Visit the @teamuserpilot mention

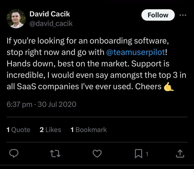[136, 53]
